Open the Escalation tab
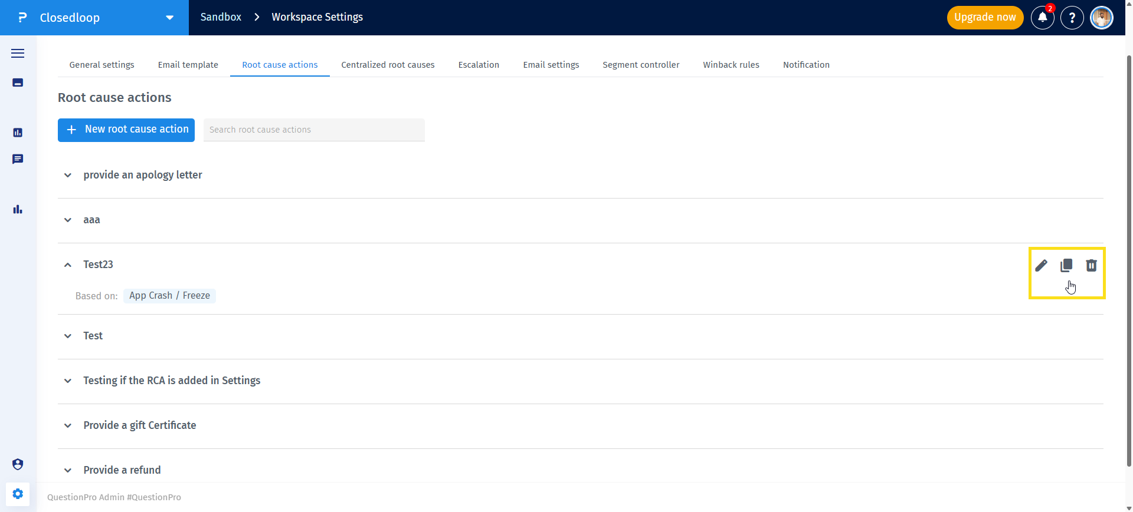 (479, 65)
